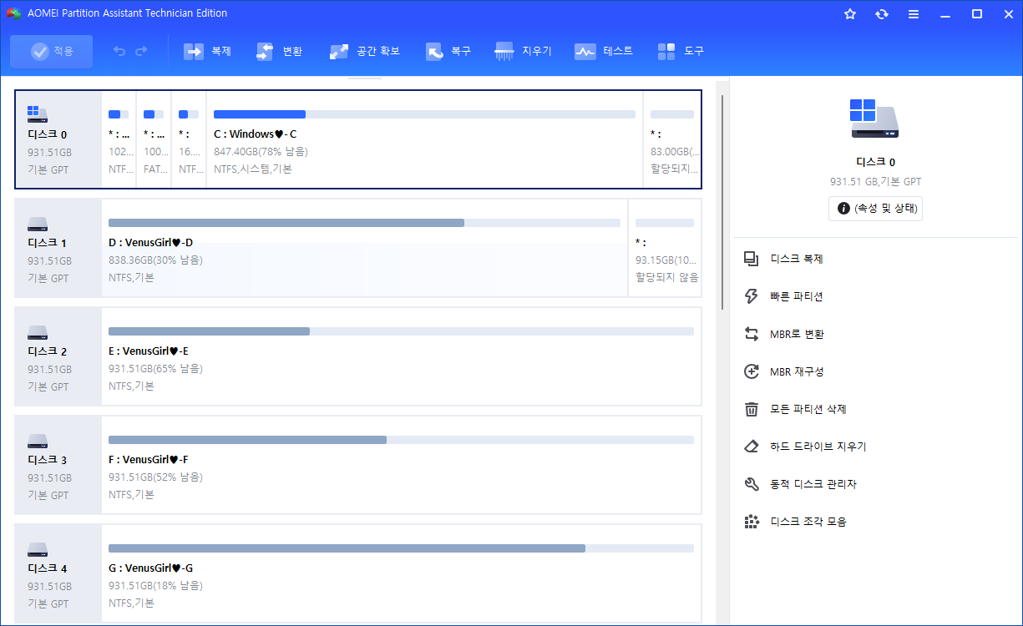Select the C : Windows partition

(424, 139)
